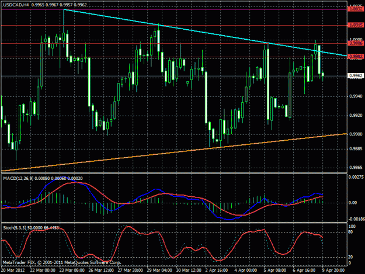
Task: Click the 0.00275 MACD scale value
Action: [356, 177]
